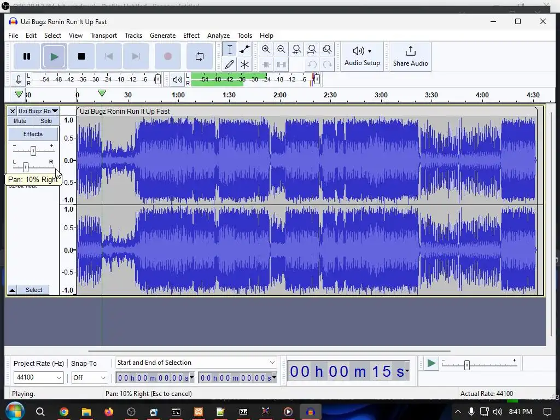Mute the Uzi Bugz track
The width and height of the screenshot is (560, 420).
[x=20, y=121]
